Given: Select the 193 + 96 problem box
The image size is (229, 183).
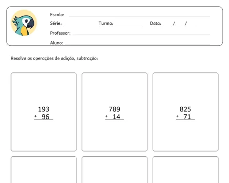Looking at the screenshot, I should [x=44, y=112].
